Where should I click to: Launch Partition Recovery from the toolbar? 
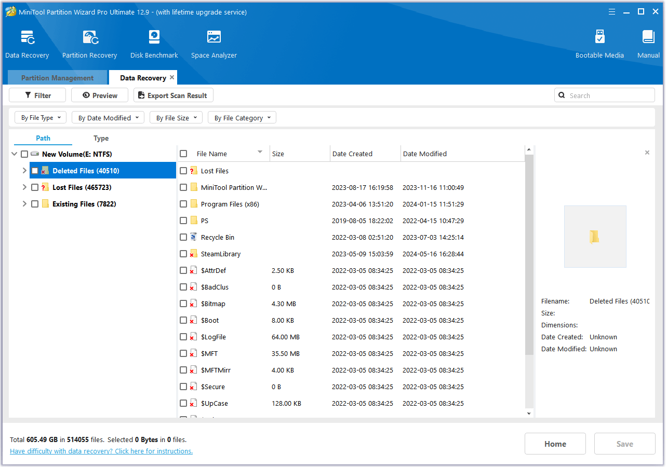pyautogui.click(x=90, y=37)
